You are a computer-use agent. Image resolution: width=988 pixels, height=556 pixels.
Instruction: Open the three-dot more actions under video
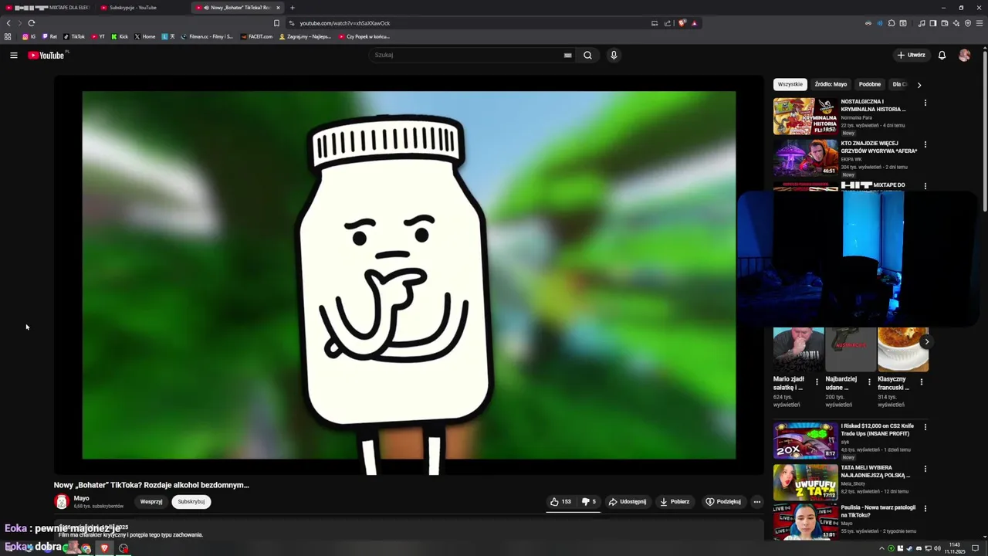[756, 502]
